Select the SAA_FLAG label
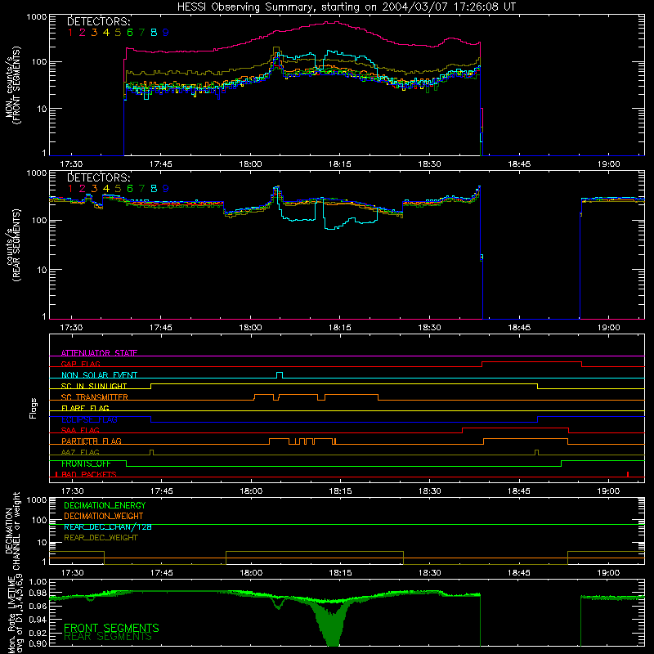 [x=80, y=430]
